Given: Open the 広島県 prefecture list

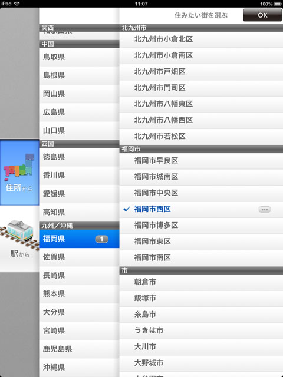Looking at the screenshot, I should click(79, 113).
